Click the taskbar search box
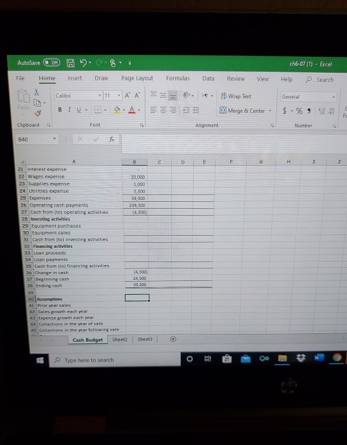 coord(115,360)
